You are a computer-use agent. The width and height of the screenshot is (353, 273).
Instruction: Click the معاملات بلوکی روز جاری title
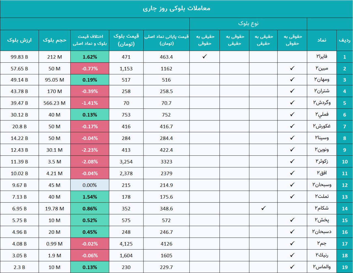click(x=176, y=9)
